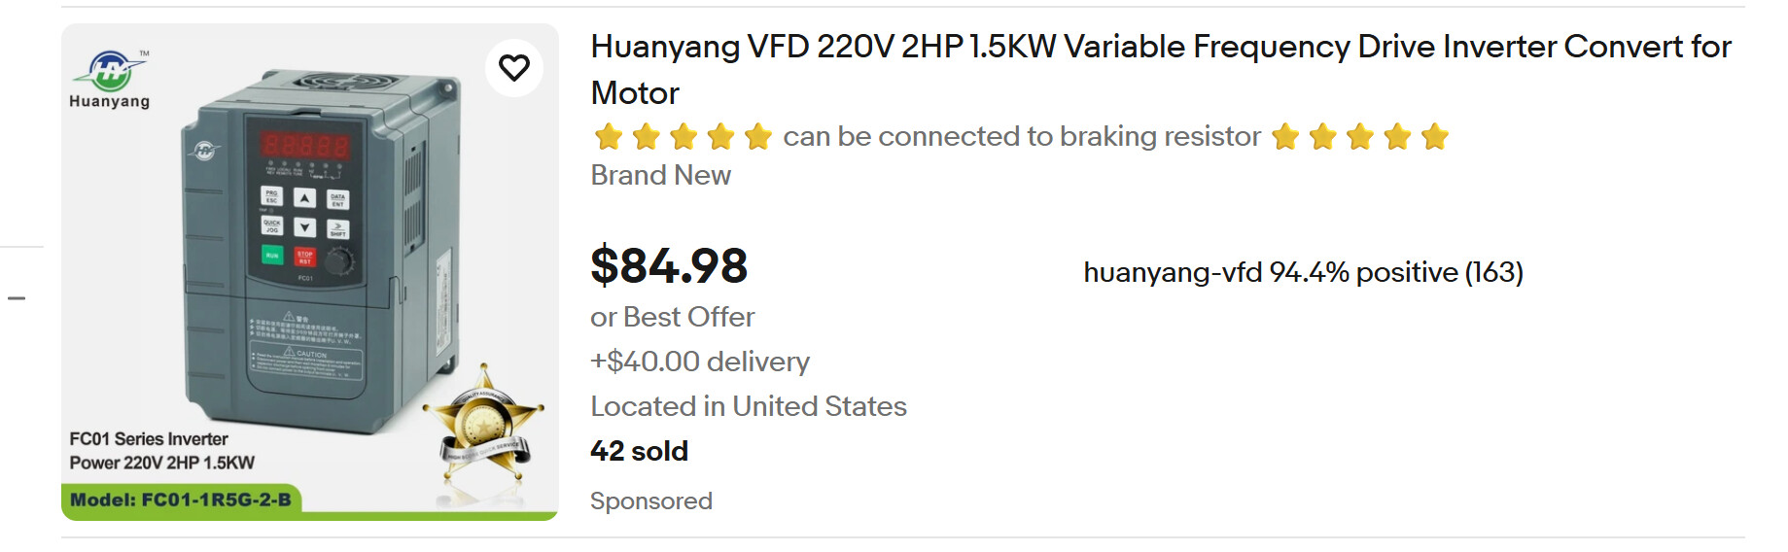
Task: Click the 'Located in United States' text
Action: click(x=748, y=406)
